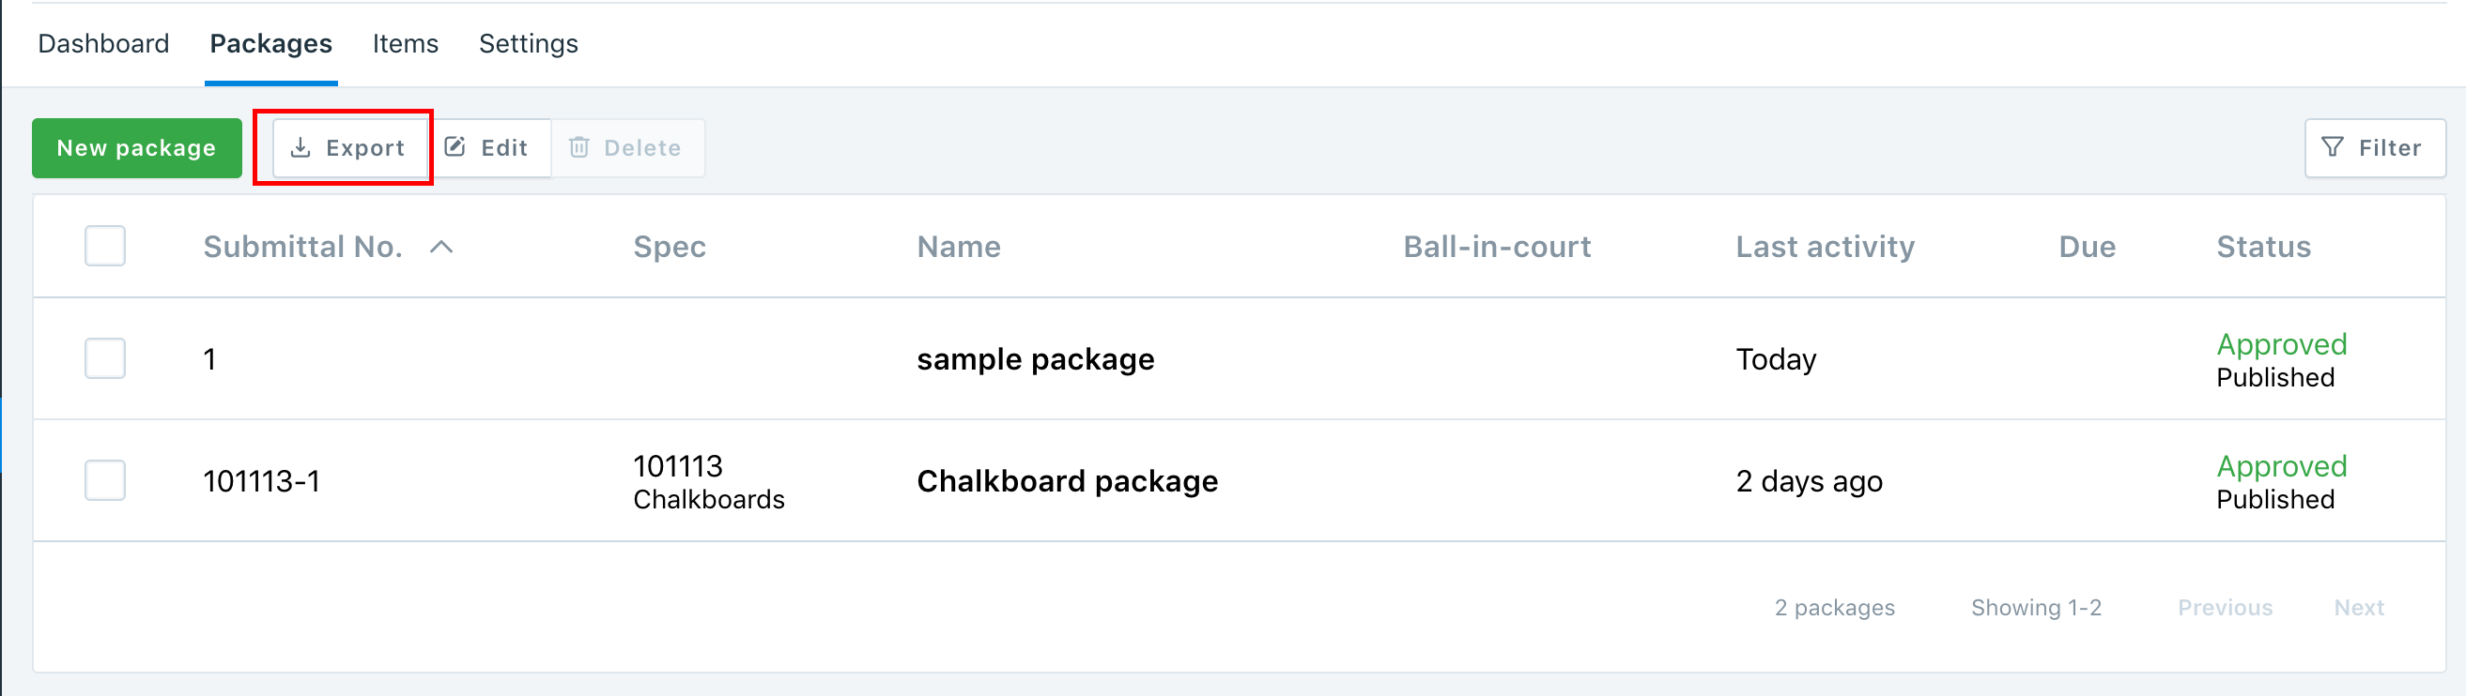
Task: Create a new package with New package button
Action: coord(136,147)
